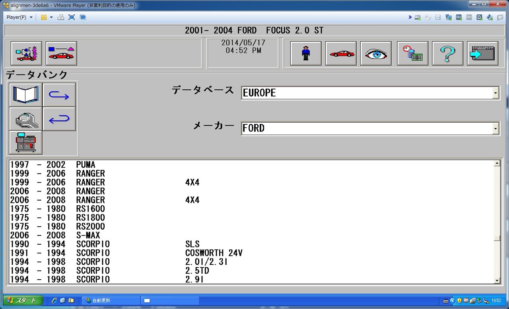This screenshot has width=509, height=309.
Task: Select the 1975 - 1980 RS1600 row
Action: pyautogui.click(x=251, y=209)
